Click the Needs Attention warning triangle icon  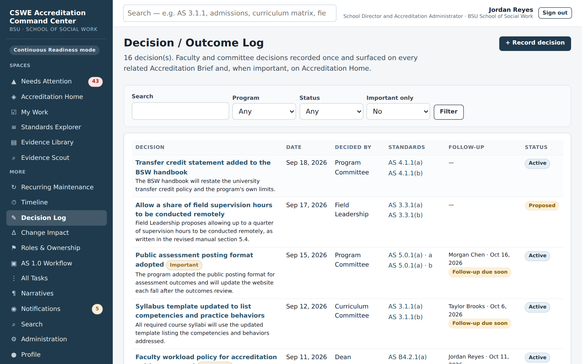tap(14, 82)
